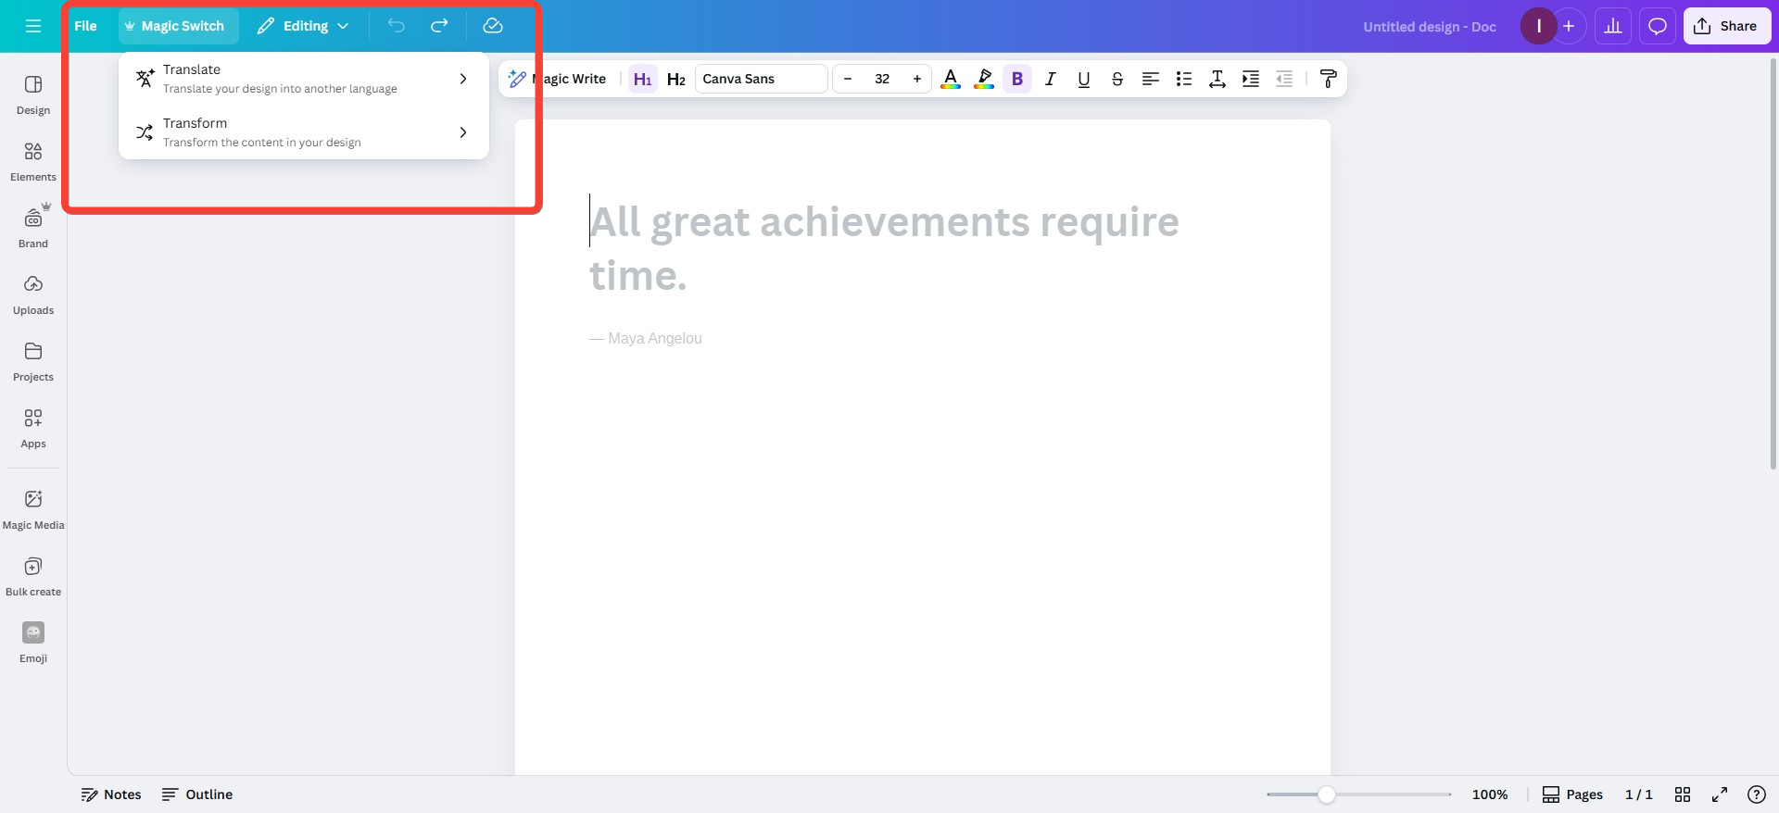This screenshot has height=813, width=1779.
Task: Open the help question mark
Action: pos(1756,794)
